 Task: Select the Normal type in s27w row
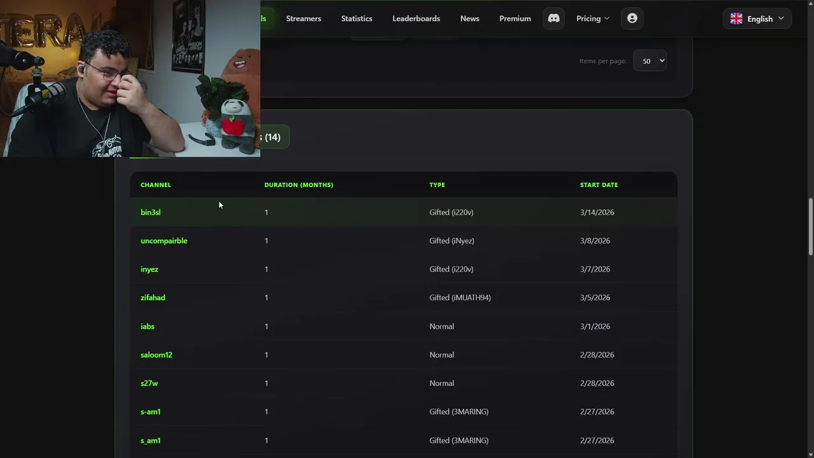[x=442, y=384]
